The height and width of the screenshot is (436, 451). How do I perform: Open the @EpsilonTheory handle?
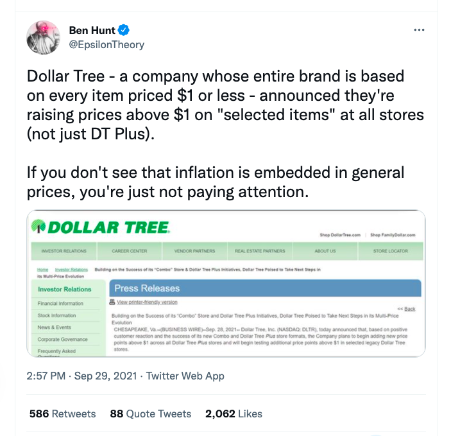tap(106, 45)
